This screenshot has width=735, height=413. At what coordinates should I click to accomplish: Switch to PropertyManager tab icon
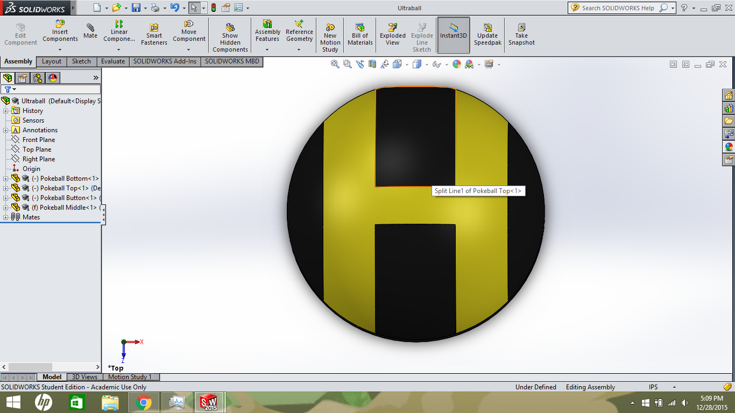(23, 78)
